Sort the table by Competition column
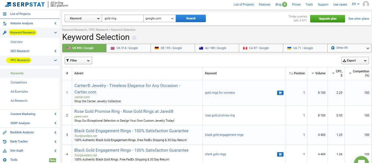Screen dimensions: 372x163 tap(359, 73)
